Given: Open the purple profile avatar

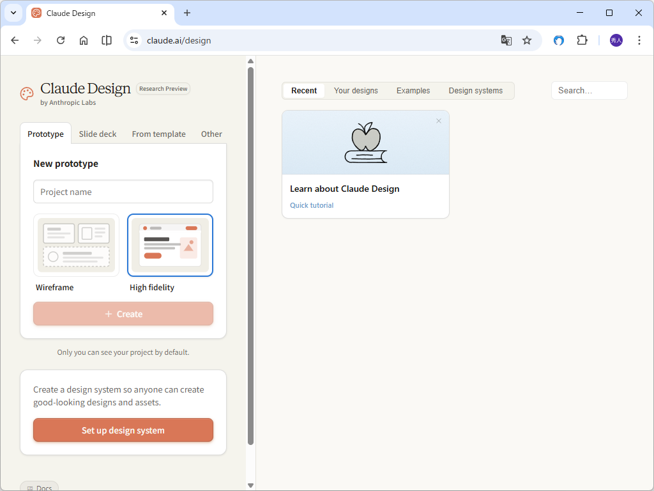Looking at the screenshot, I should 616,40.
